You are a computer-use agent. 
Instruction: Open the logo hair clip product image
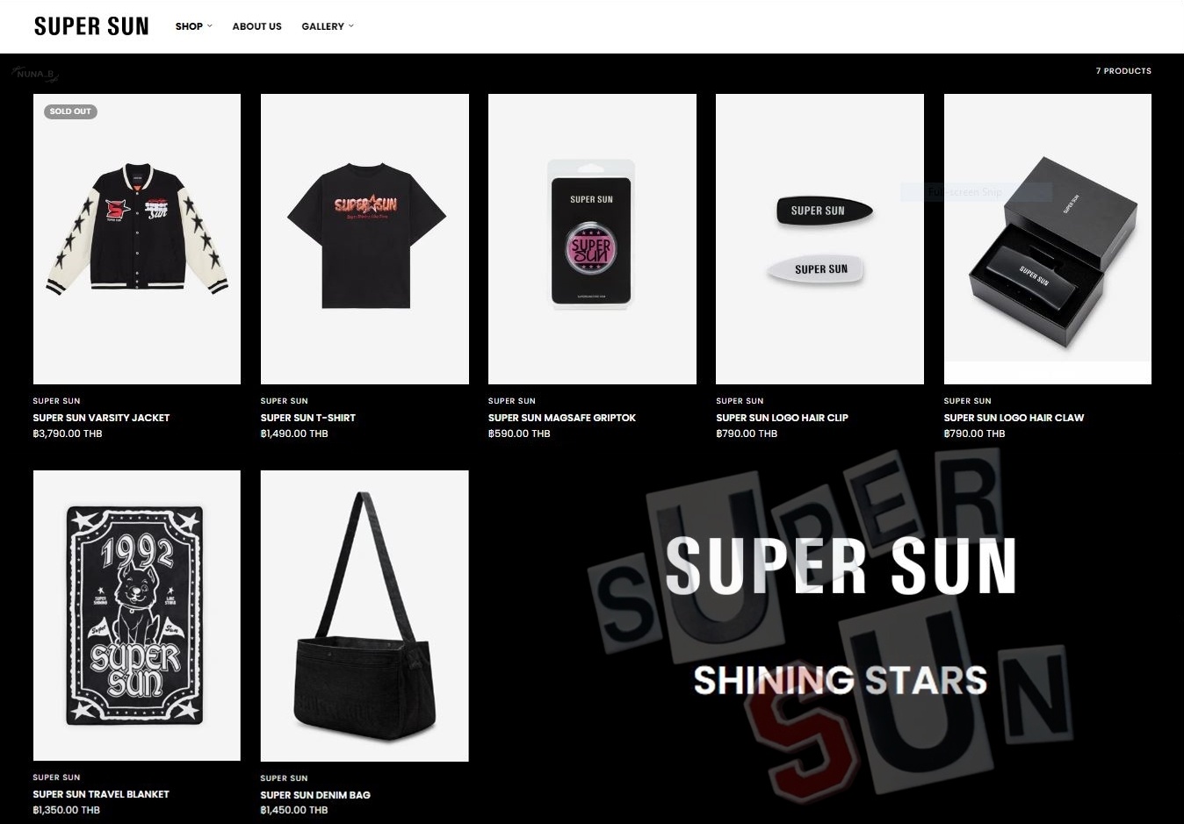tap(819, 239)
